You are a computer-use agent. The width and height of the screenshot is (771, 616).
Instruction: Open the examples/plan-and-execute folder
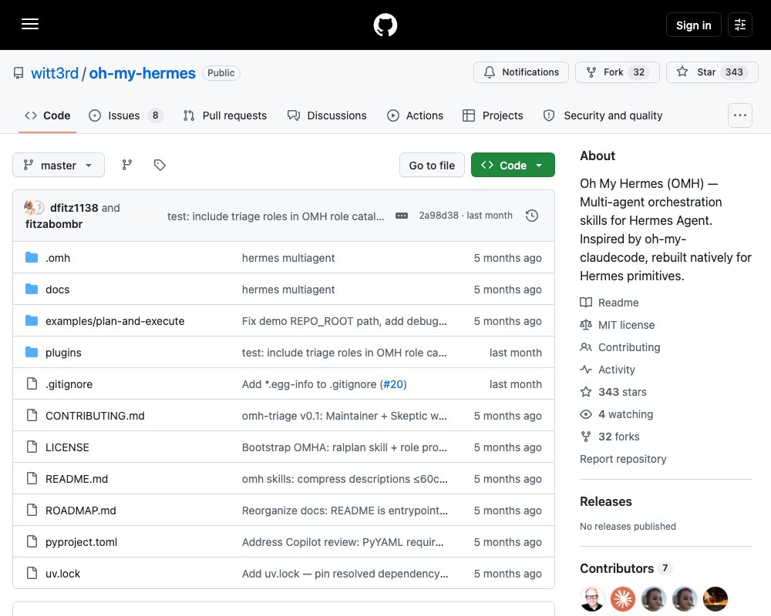(x=115, y=321)
